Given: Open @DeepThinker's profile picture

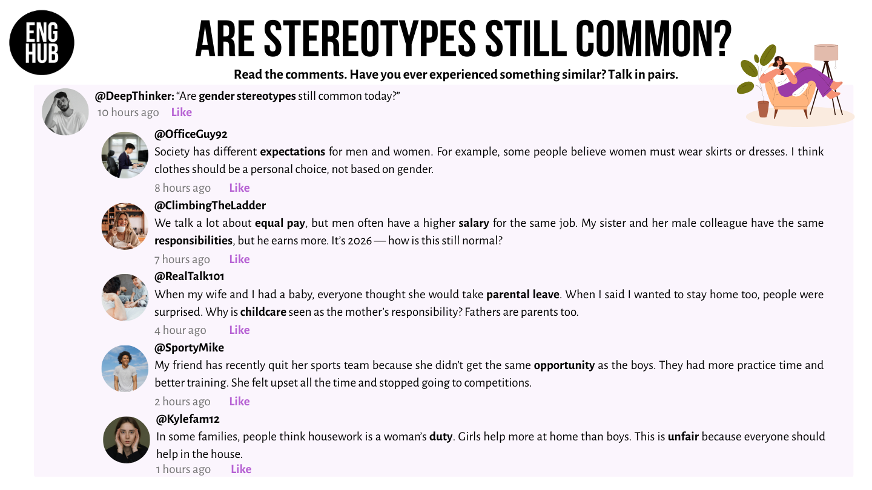Looking at the screenshot, I should pos(65,112).
